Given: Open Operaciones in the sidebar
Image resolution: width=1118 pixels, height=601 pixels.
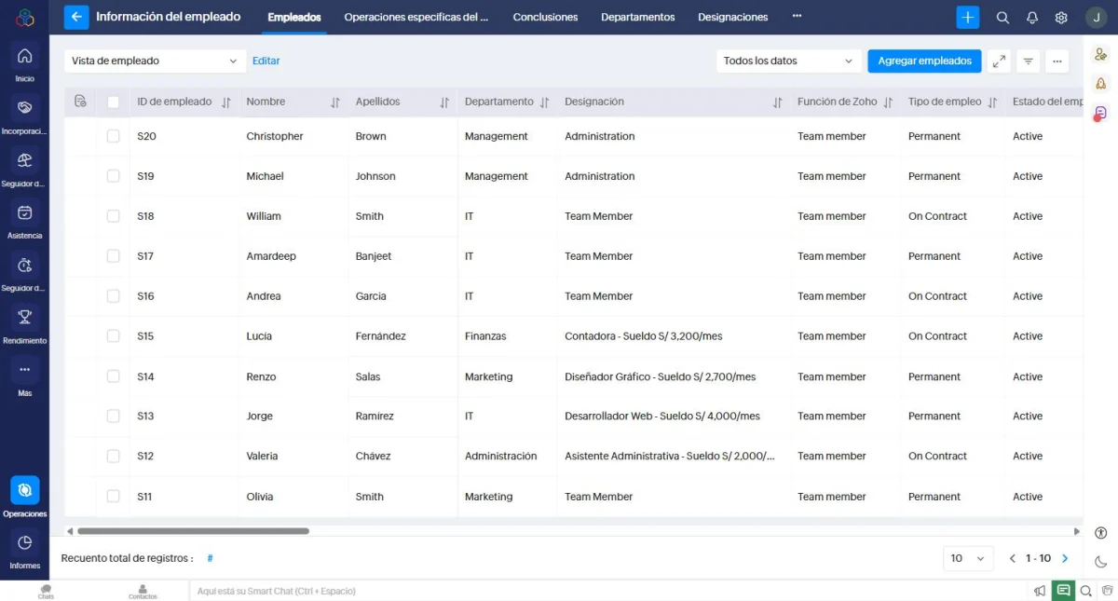Looking at the screenshot, I should tap(25, 498).
